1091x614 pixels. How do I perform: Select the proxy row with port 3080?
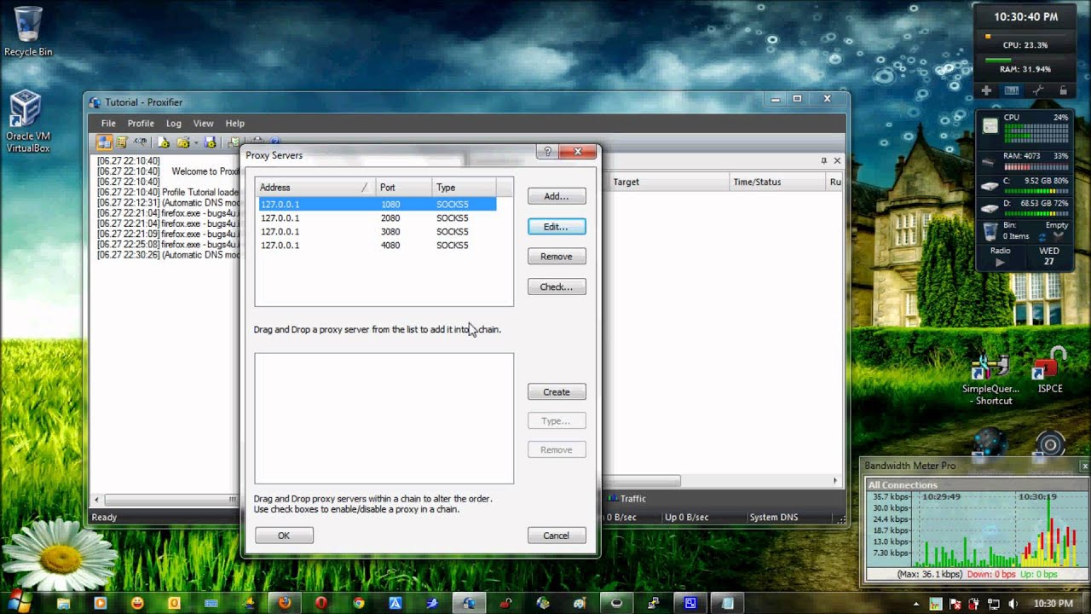(377, 232)
